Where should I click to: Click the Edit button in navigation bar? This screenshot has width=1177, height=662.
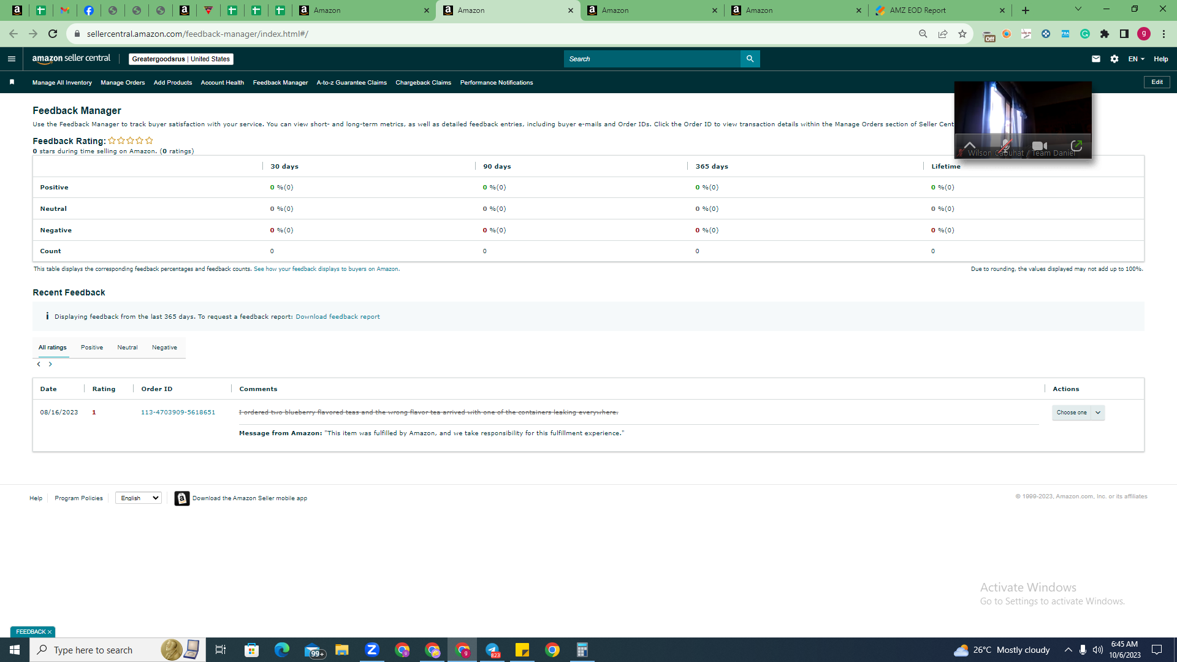[1157, 82]
